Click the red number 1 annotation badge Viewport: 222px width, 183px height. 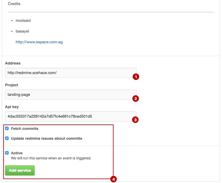pyautogui.click(x=136, y=77)
